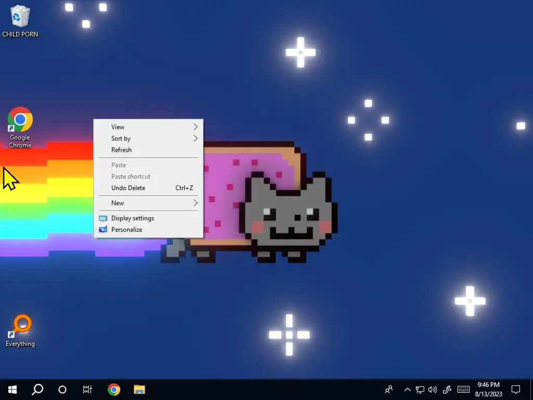533x400 pixels.
Task: Open the Windows Start menu
Action: tap(12, 390)
